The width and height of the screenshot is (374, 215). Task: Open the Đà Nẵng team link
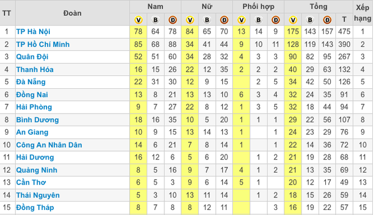point(31,82)
